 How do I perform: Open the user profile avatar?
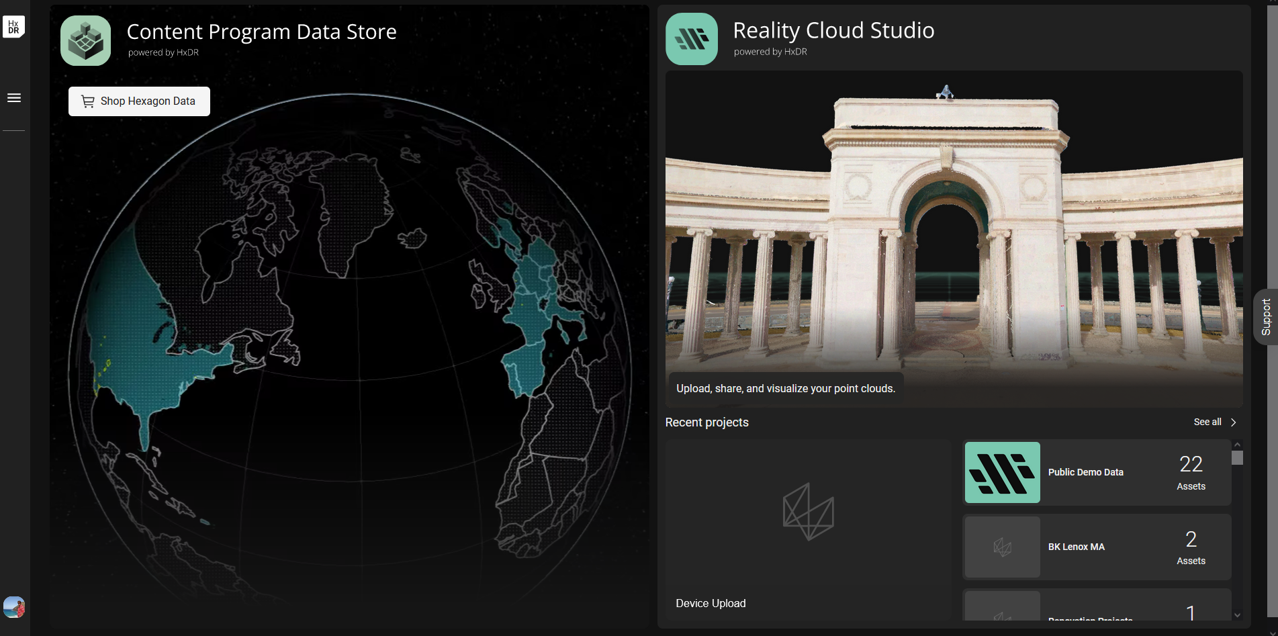click(14, 607)
